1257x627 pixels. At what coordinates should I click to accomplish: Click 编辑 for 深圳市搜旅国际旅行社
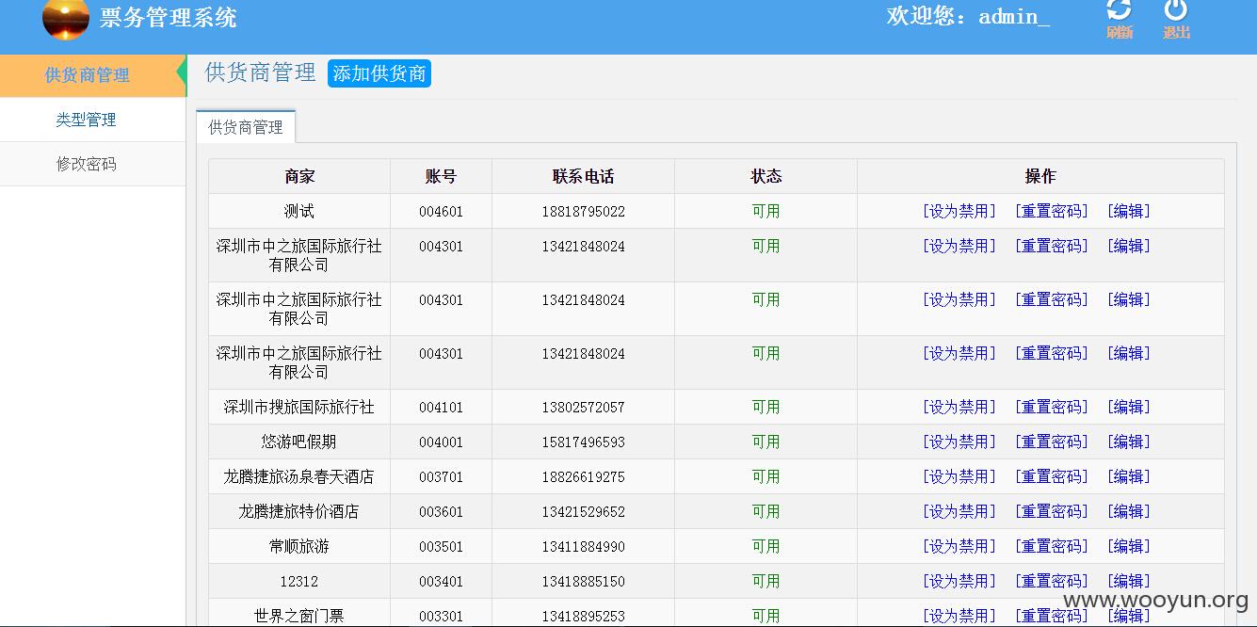[x=1129, y=407]
